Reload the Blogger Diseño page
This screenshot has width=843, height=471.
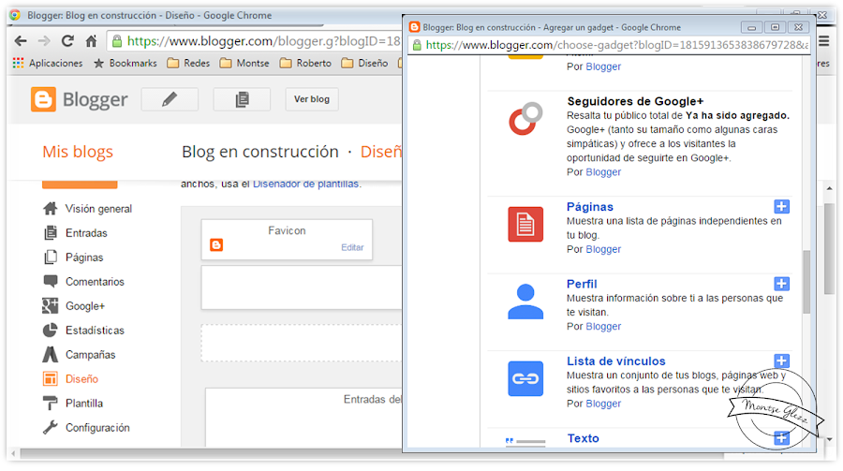pyautogui.click(x=67, y=41)
